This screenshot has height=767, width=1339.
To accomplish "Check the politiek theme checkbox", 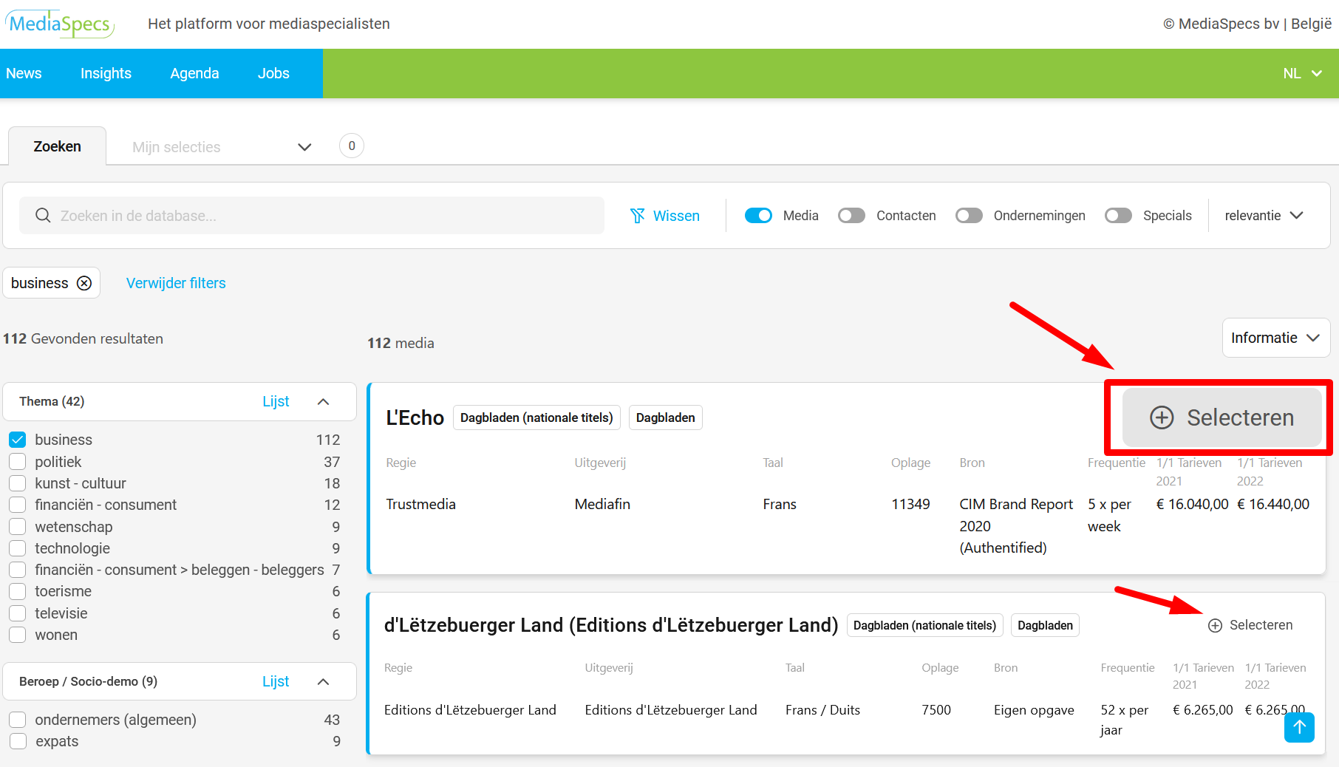I will [18, 462].
